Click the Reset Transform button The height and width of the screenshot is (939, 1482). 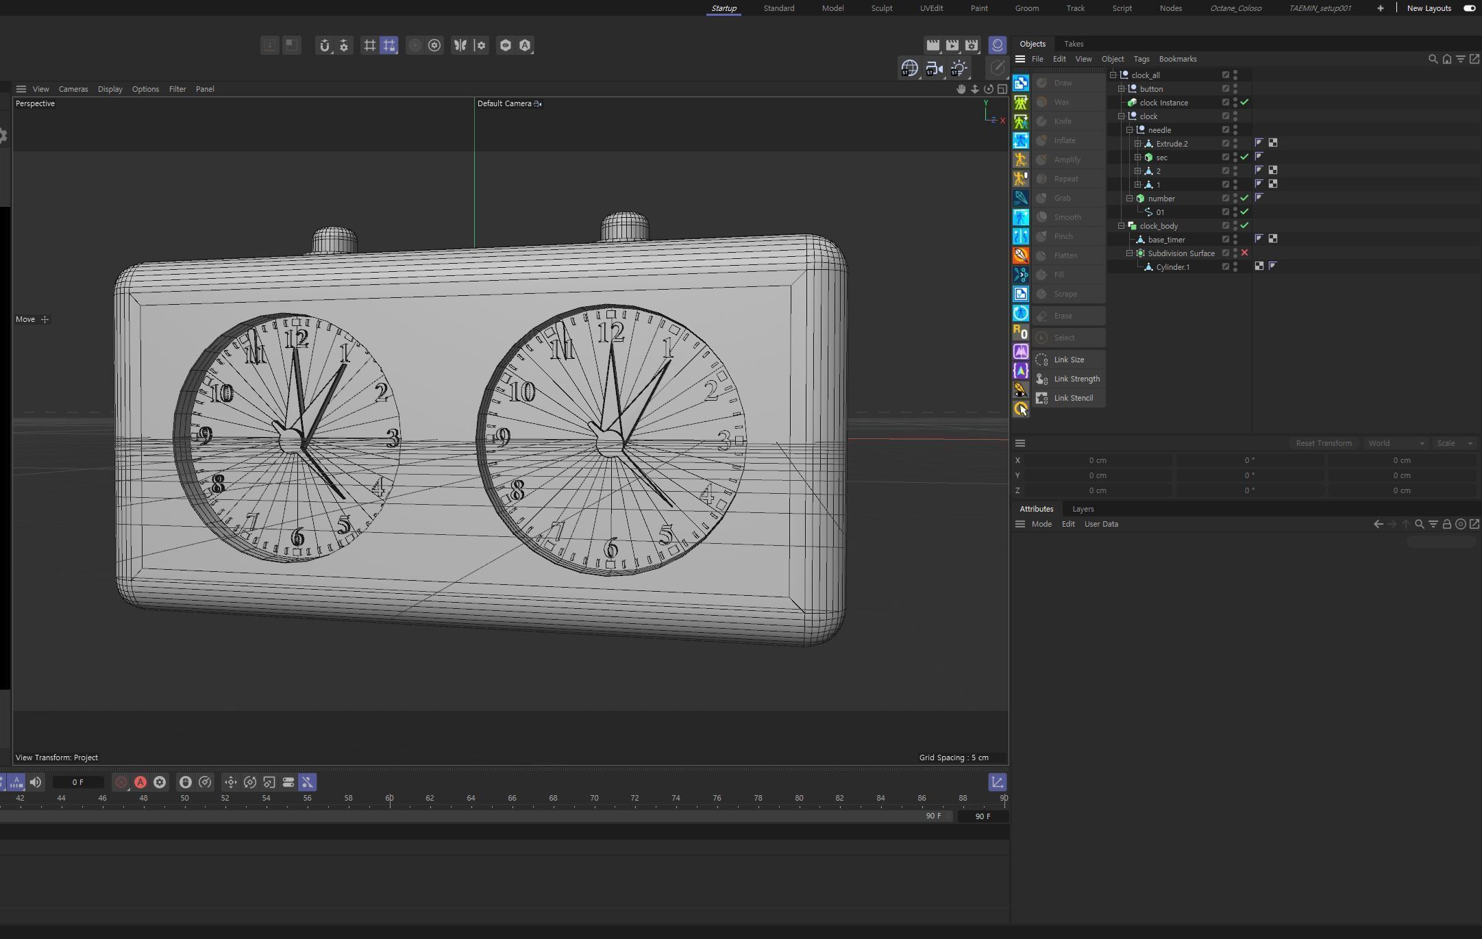click(1324, 443)
